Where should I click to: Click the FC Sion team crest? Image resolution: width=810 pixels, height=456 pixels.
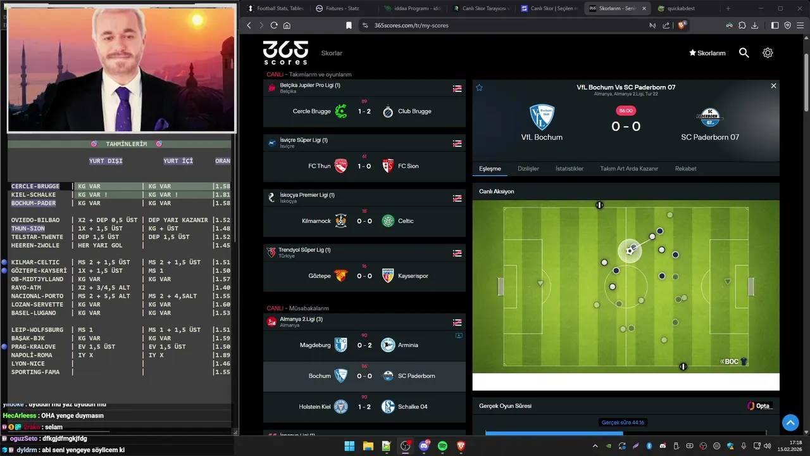[x=388, y=166]
